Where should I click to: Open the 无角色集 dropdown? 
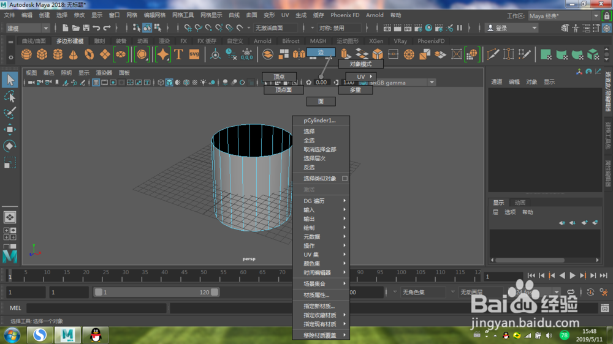tap(424, 292)
